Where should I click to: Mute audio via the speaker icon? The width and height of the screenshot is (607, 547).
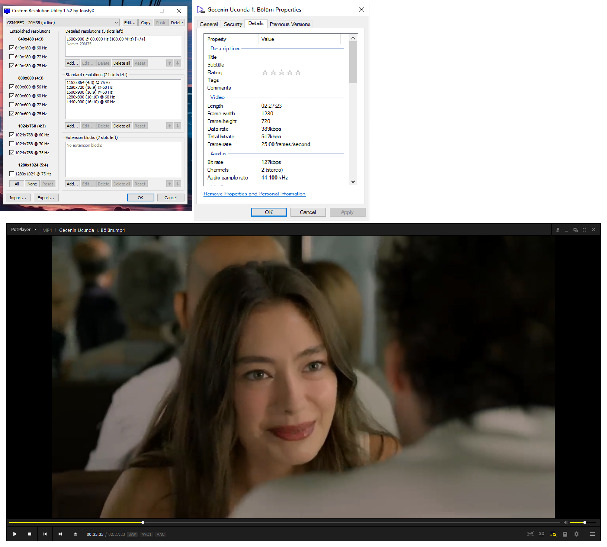click(x=566, y=522)
